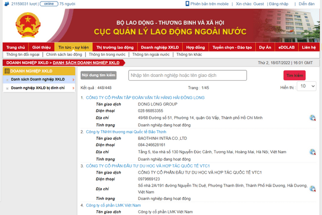Click Đăng nhập link
Image resolution: width=322 pixels, height=215 pixels.
point(279,4)
